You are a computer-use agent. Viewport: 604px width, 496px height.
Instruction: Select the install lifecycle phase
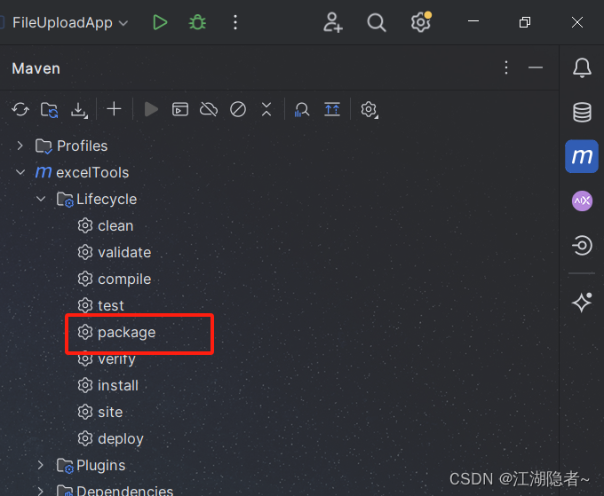point(107,385)
